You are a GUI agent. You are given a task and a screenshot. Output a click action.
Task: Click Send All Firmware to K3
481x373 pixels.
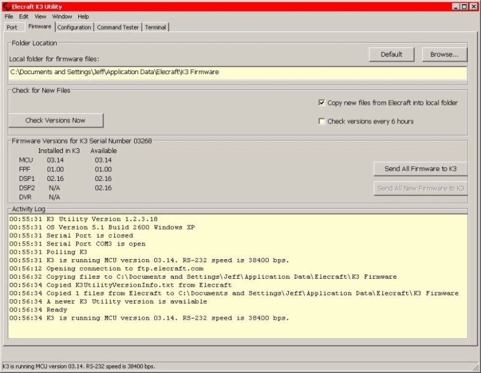point(420,169)
